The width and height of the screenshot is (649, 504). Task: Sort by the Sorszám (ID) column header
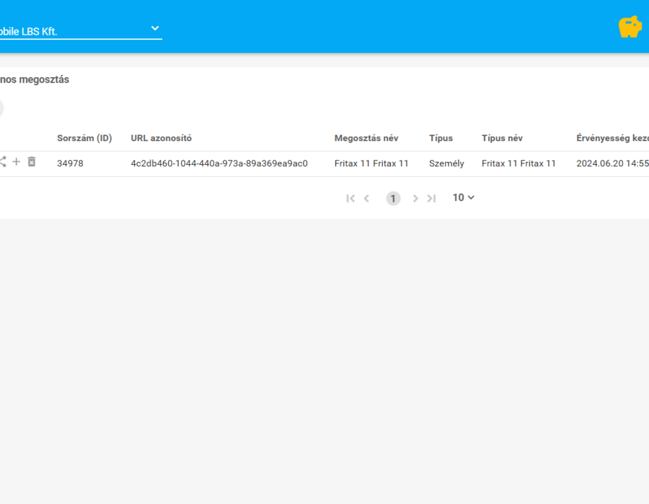(84, 138)
